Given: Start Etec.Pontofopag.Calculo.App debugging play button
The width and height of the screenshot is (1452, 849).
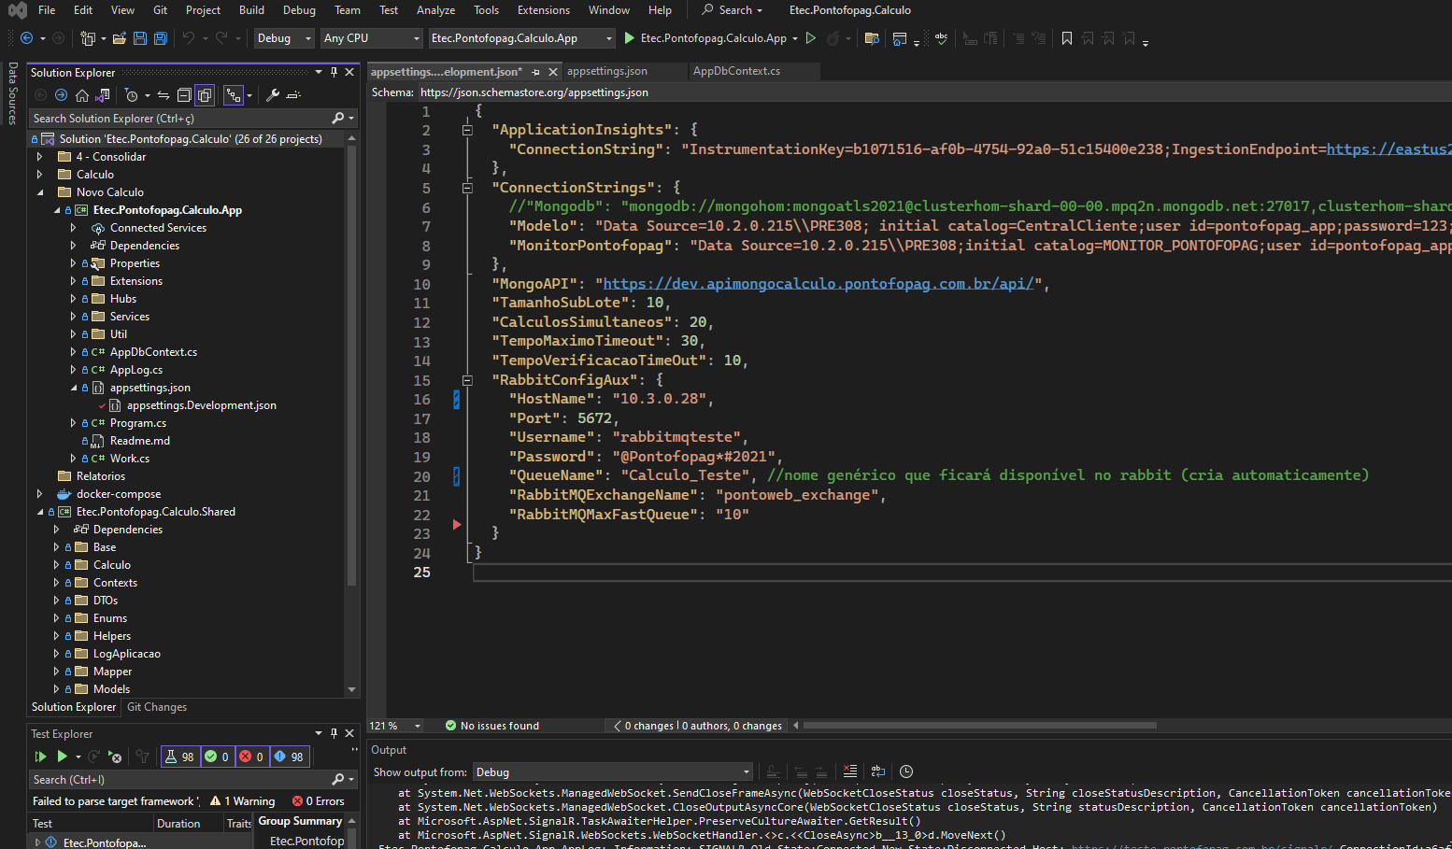Looking at the screenshot, I should [x=630, y=38].
